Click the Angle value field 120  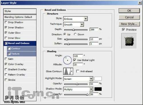tap(78, 56)
